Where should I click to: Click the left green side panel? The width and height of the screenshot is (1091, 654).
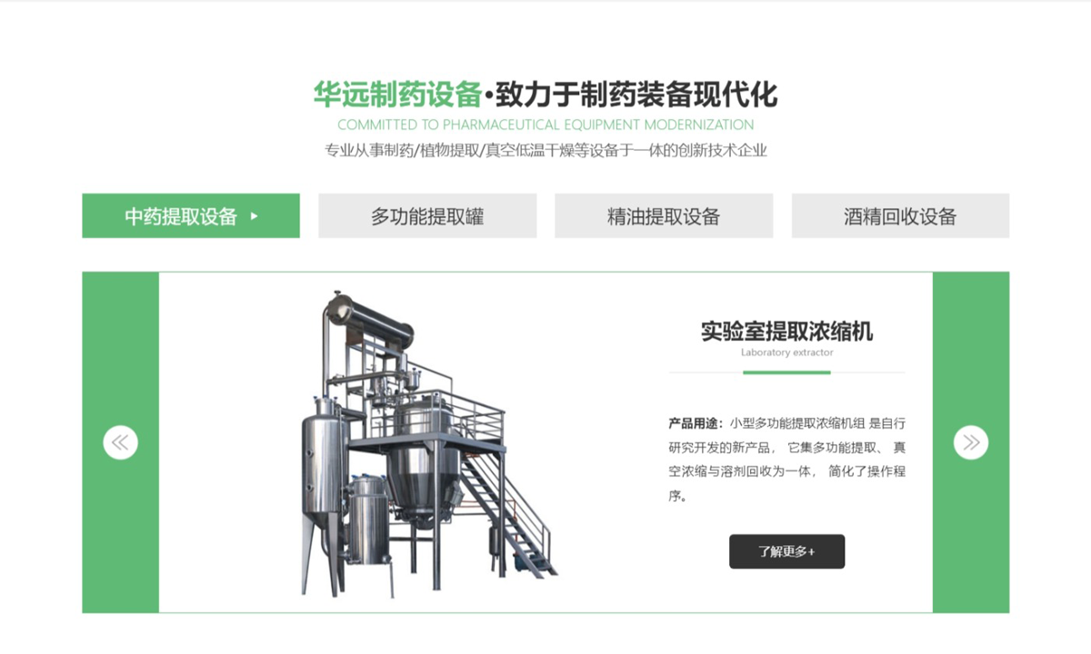tap(120, 442)
